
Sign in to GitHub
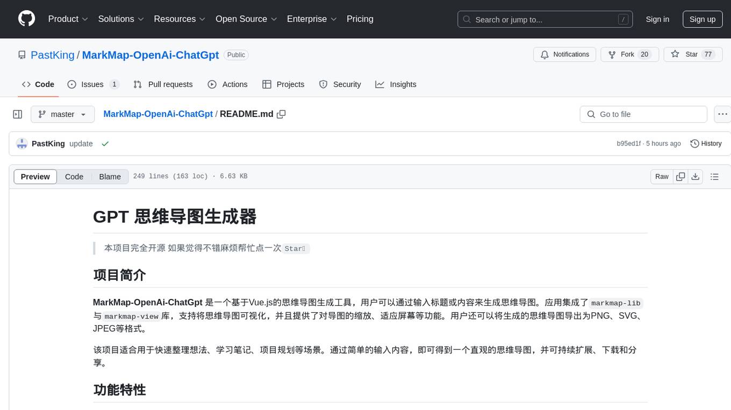tap(657, 19)
